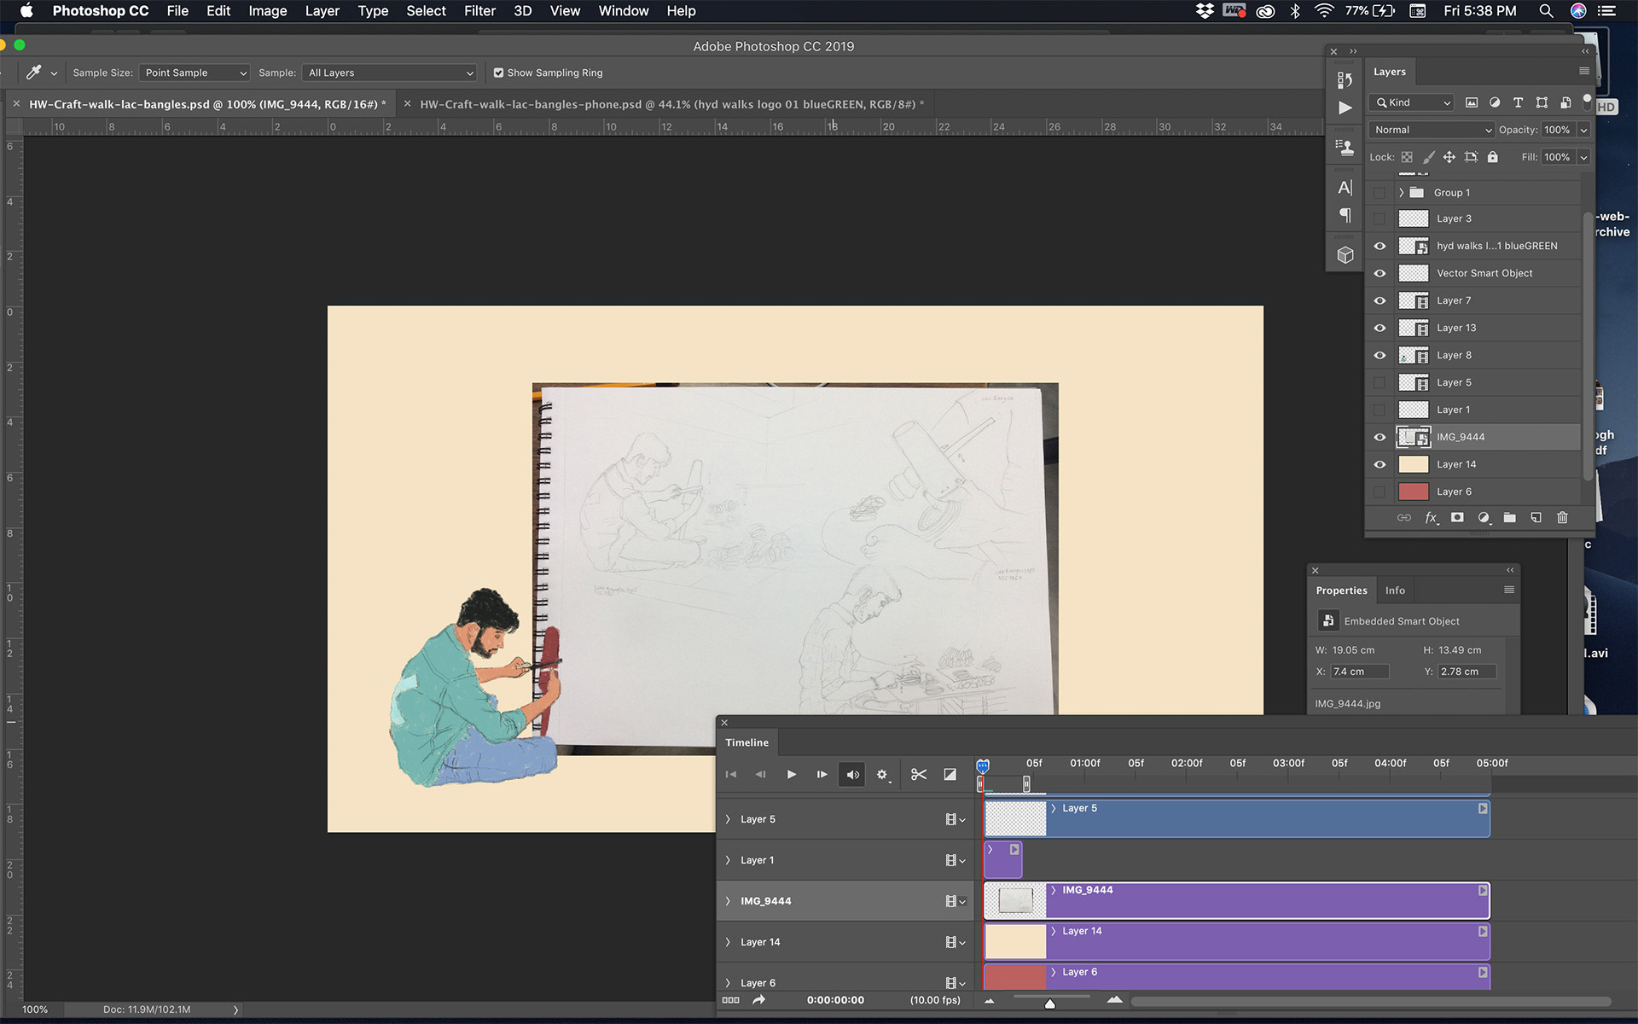
Task: Hide Vector Smart Object layer
Action: point(1380,273)
